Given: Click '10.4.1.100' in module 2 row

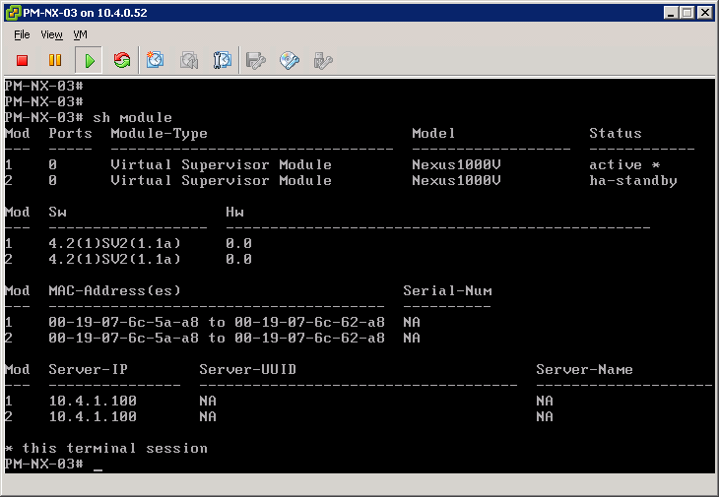Looking at the screenshot, I should point(93,417).
